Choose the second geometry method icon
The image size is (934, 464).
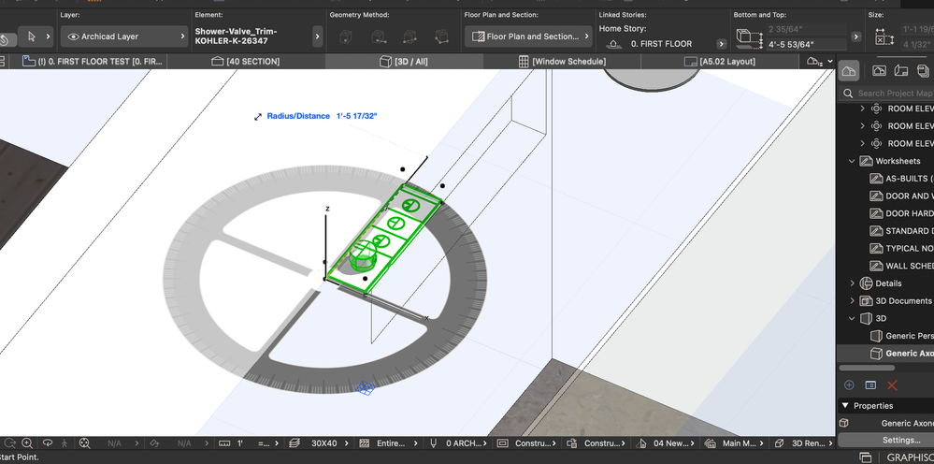pos(378,36)
